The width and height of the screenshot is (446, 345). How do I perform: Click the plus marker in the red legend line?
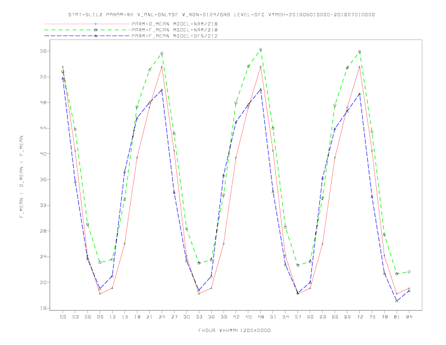click(96, 24)
